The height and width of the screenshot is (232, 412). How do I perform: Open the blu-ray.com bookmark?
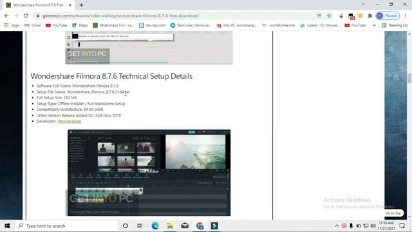click(152, 25)
